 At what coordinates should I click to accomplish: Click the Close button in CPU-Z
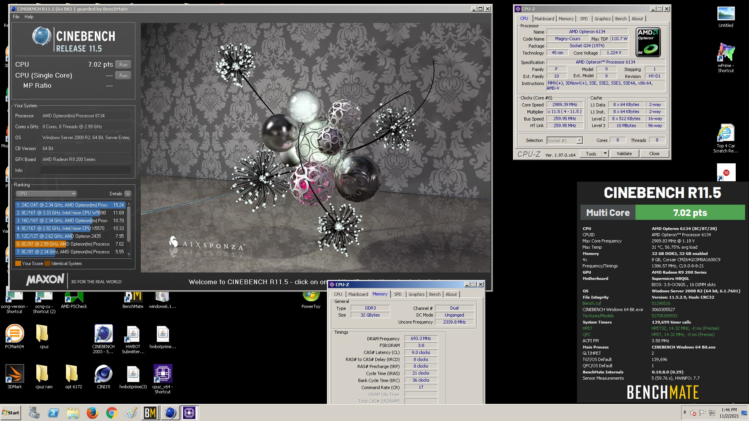[x=654, y=154]
